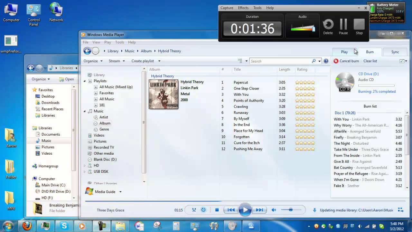Image resolution: width=412 pixels, height=232 pixels.
Task: Collapse the Music tree node
Action: pyautogui.click(x=85, y=111)
